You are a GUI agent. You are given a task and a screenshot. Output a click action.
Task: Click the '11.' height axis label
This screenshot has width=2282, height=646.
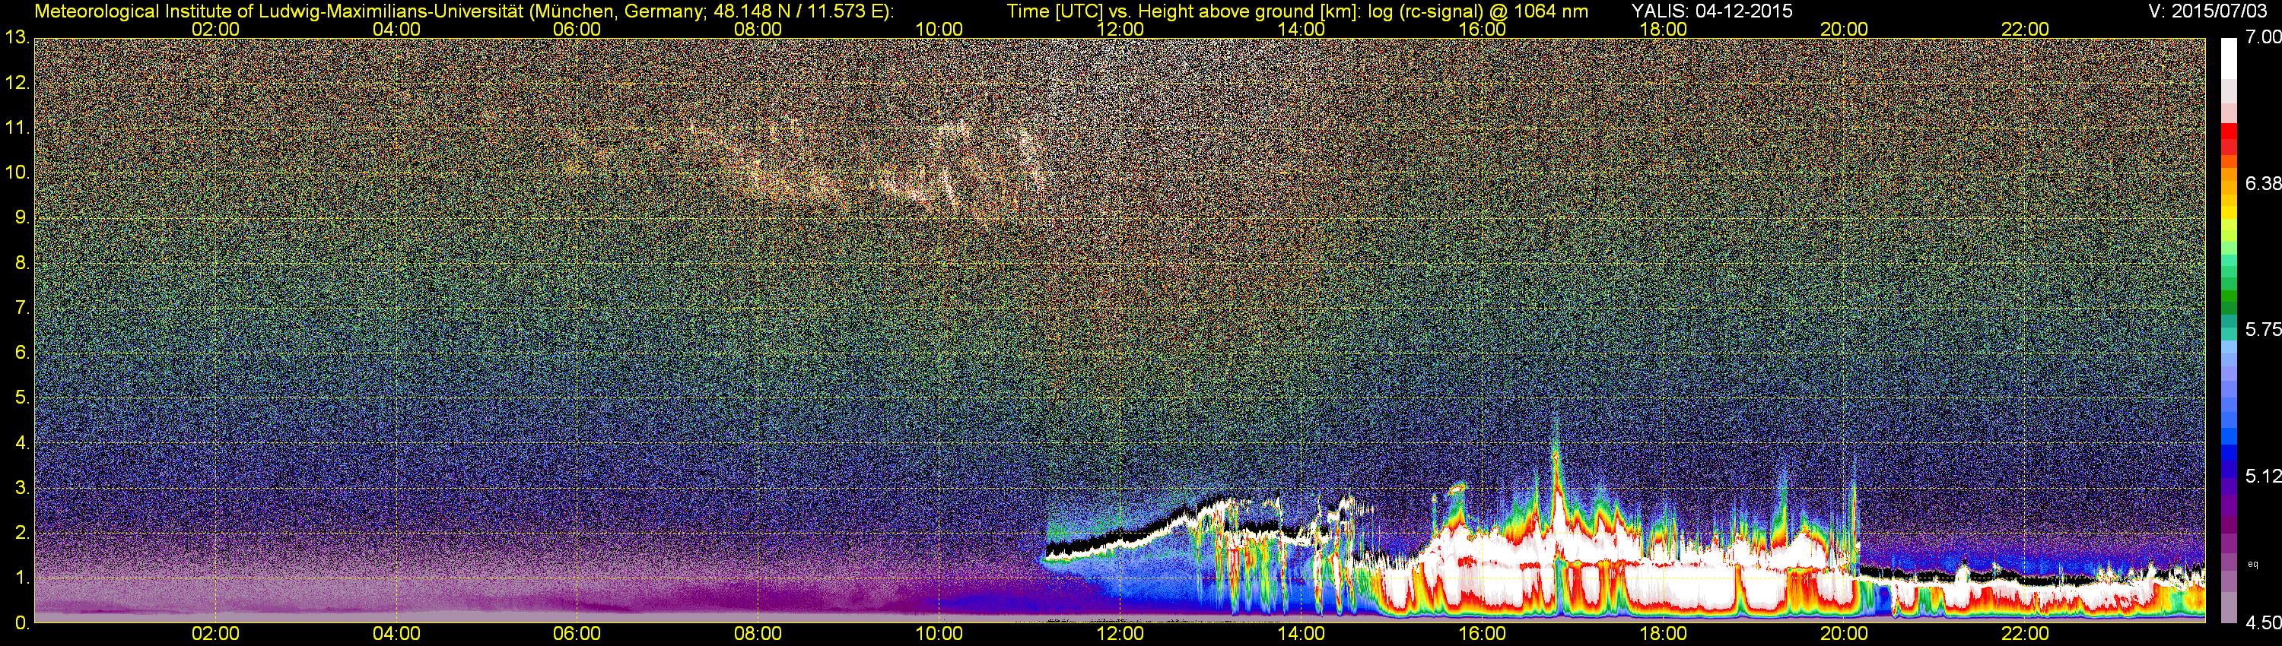coord(17,128)
